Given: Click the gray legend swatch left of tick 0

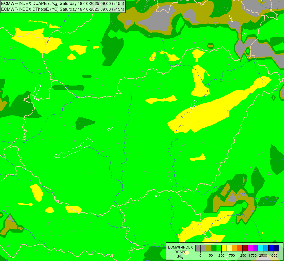Looking at the screenshot, I should tap(198, 248).
